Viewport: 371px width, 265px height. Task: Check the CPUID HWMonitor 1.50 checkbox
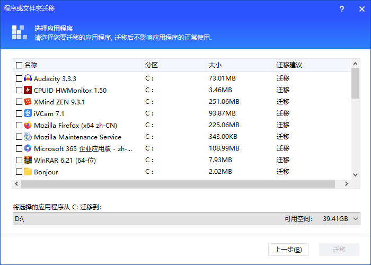(x=19, y=90)
